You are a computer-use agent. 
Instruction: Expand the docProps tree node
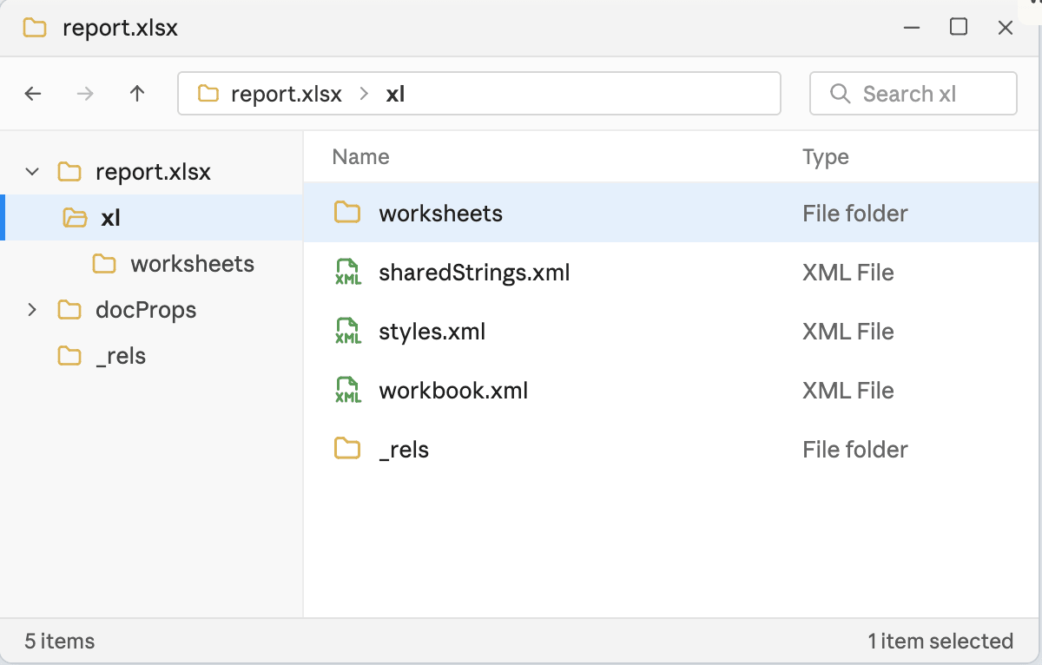pos(32,310)
